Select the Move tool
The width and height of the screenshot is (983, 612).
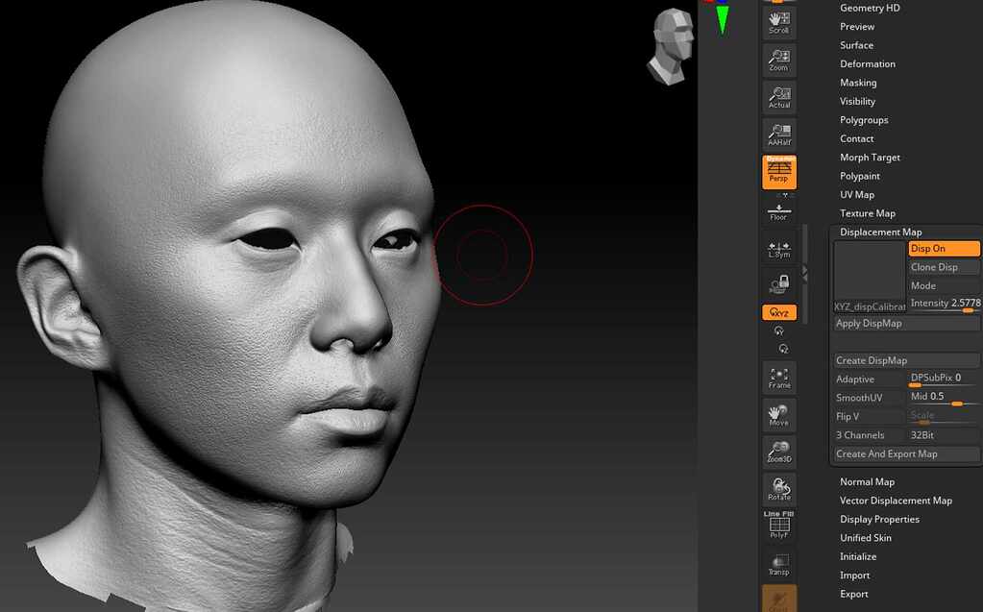point(778,414)
